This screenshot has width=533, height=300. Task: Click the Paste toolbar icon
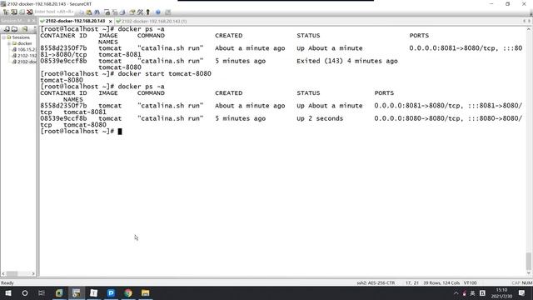89,12
